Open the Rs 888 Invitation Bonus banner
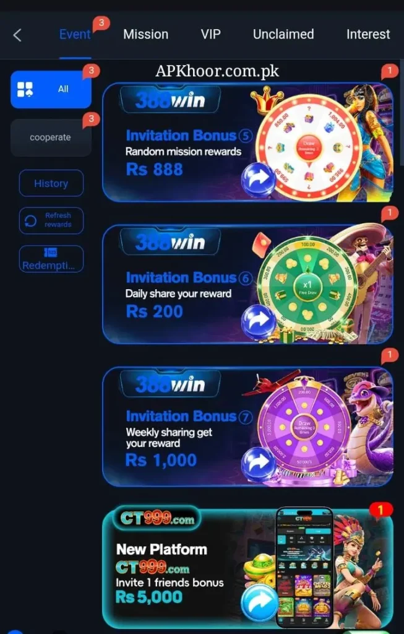The width and height of the screenshot is (404, 634). click(x=247, y=142)
